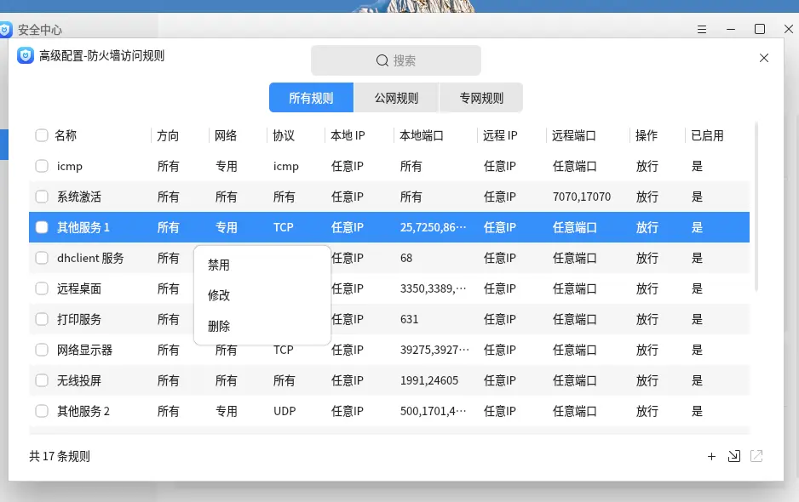Click the shield icon in dialog title
Viewport: 799px width, 502px height.
pyautogui.click(x=26, y=56)
